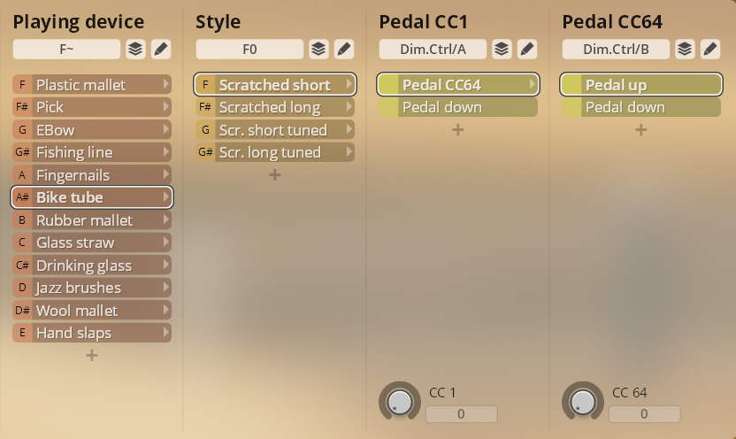Add new slot under Pedal CC64 list
Image resolution: width=736 pixels, height=439 pixels.
click(x=640, y=130)
